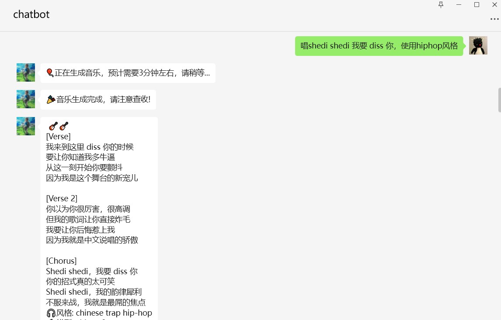
Task: Click the 'chatbot' title text
Action: pyautogui.click(x=31, y=14)
